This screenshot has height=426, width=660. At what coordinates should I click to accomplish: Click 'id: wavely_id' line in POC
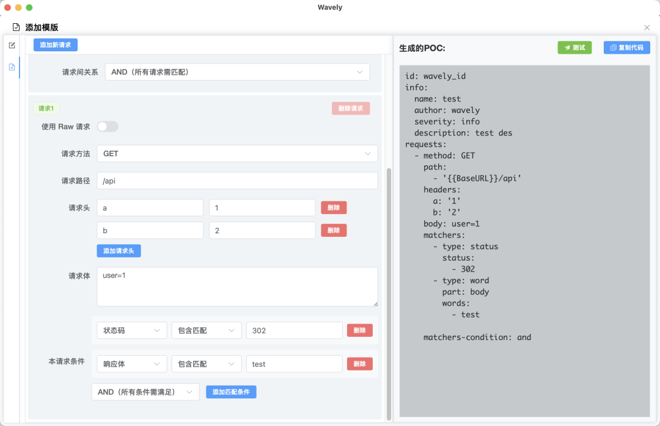(x=435, y=76)
